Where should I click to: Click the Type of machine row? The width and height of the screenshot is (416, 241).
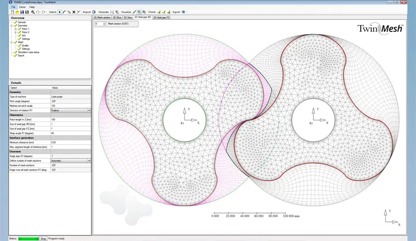pos(50,97)
